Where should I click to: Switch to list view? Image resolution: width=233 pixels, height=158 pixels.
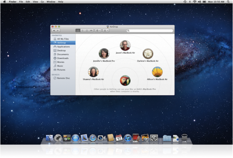[x=82, y=30]
